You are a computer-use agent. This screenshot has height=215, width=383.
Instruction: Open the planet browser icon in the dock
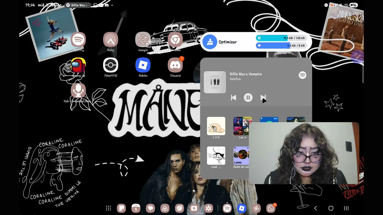(180, 208)
